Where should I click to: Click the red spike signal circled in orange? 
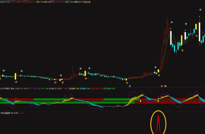click(158, 124)
